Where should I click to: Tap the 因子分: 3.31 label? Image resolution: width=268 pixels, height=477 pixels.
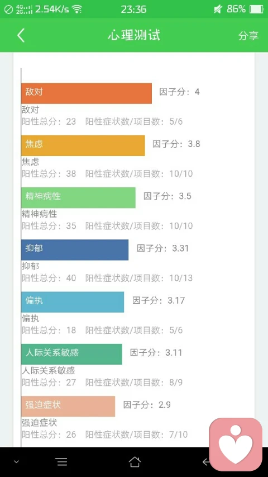[162, 248]
